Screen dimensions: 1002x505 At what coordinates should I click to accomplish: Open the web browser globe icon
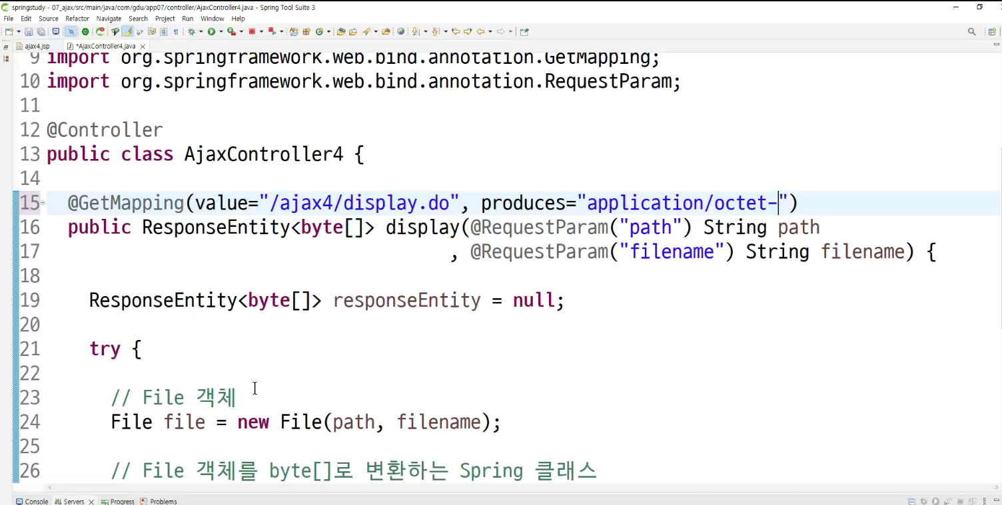(x=400, y=31)
